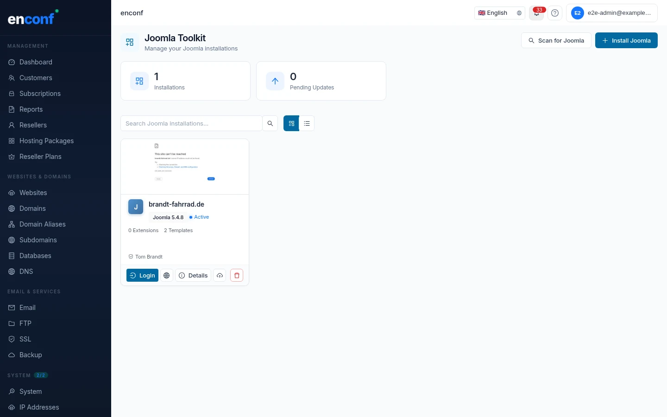Click the enconf logo
The height and width of the screenshot is (417, 667).
33,18
